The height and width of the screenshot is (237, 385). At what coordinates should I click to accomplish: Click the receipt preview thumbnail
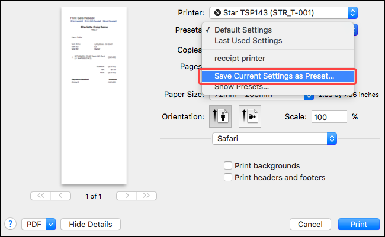click(x=94, y=95)
